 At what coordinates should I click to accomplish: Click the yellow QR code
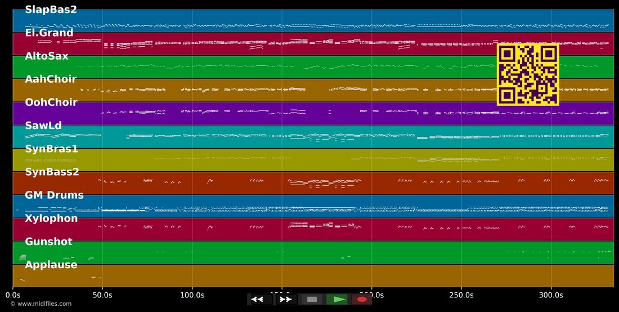point(528,75)
